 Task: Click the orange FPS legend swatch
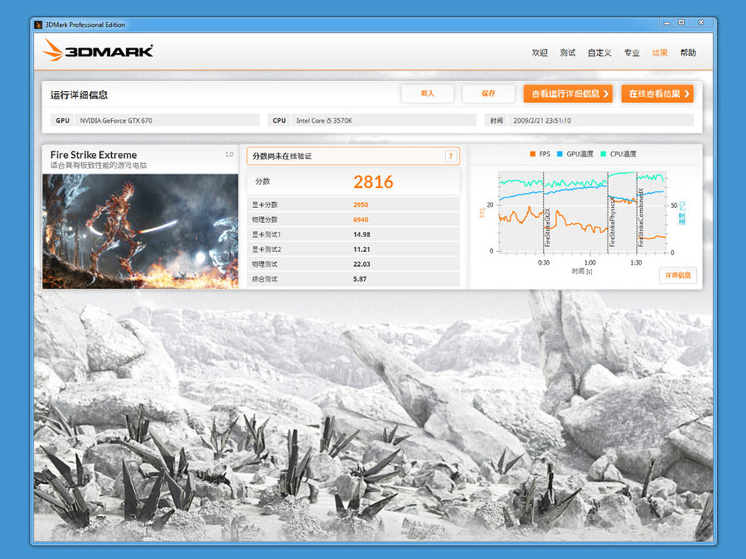pos(533,154)
